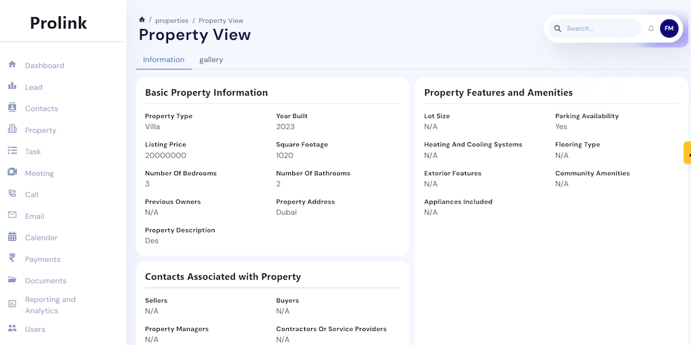Select the Contacts icon in sidebar

12,108
